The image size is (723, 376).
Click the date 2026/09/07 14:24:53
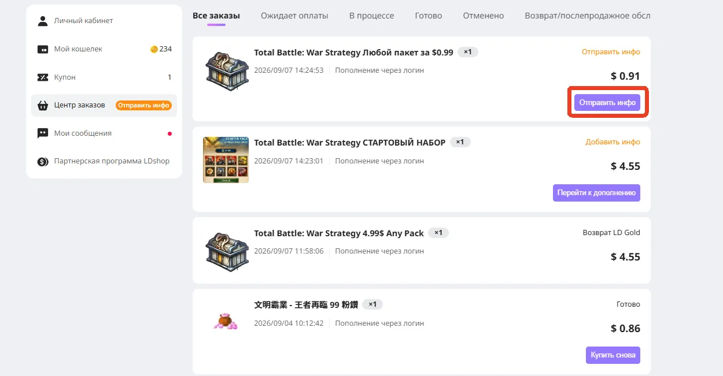click(x=289, y=70)
